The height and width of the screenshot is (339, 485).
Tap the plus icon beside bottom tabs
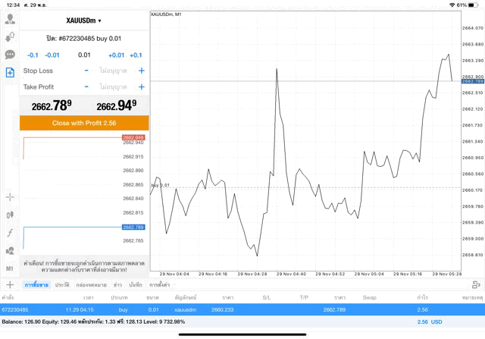[x=10, y=284]
